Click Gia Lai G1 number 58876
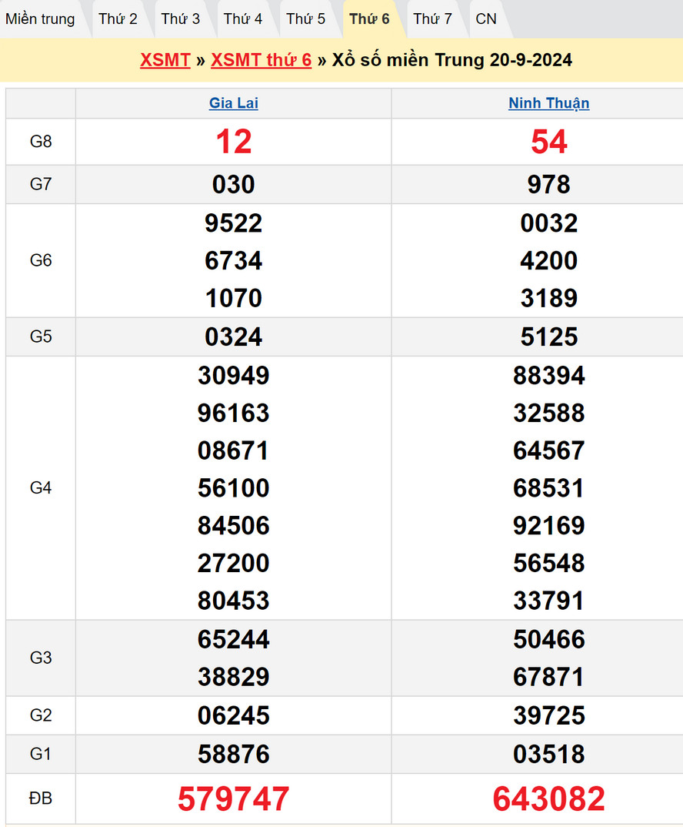 tap(234, 754)
